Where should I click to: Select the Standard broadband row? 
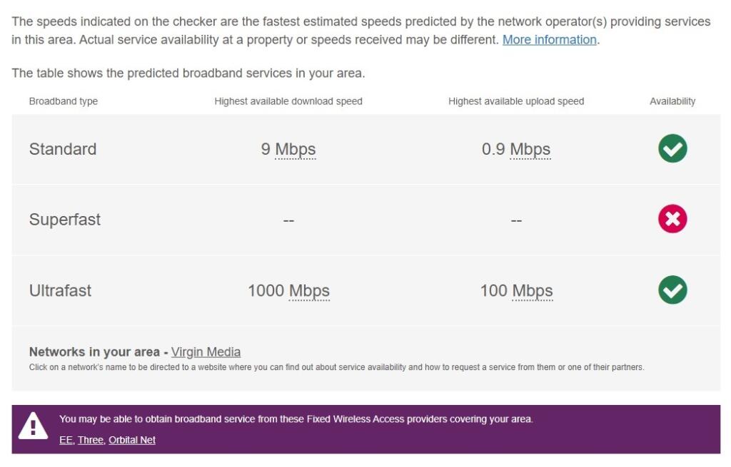[63, 150]
